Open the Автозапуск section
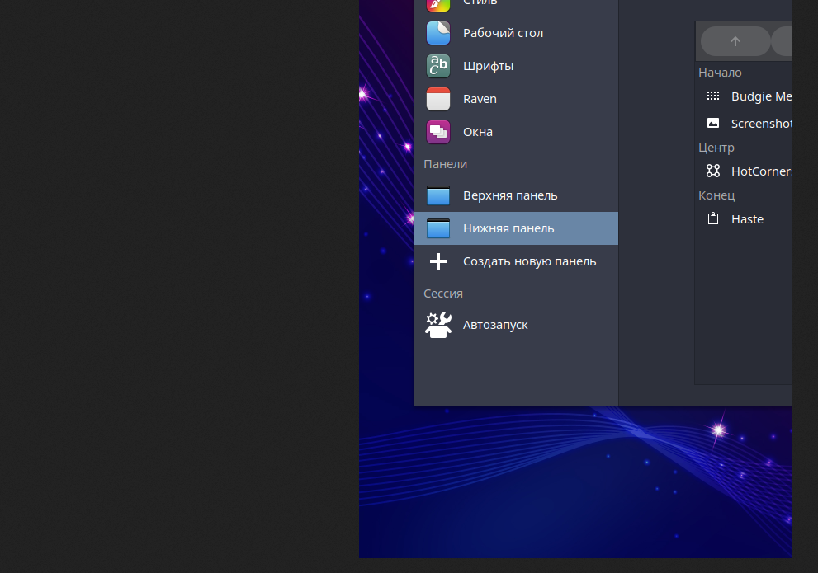The width and height of the screenshot is (818, 573). pos(516,325)
